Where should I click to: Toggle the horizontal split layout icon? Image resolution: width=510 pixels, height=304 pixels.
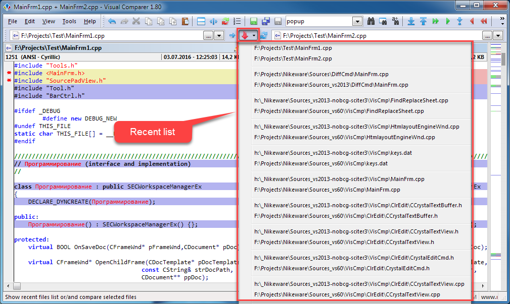point(201,22)
